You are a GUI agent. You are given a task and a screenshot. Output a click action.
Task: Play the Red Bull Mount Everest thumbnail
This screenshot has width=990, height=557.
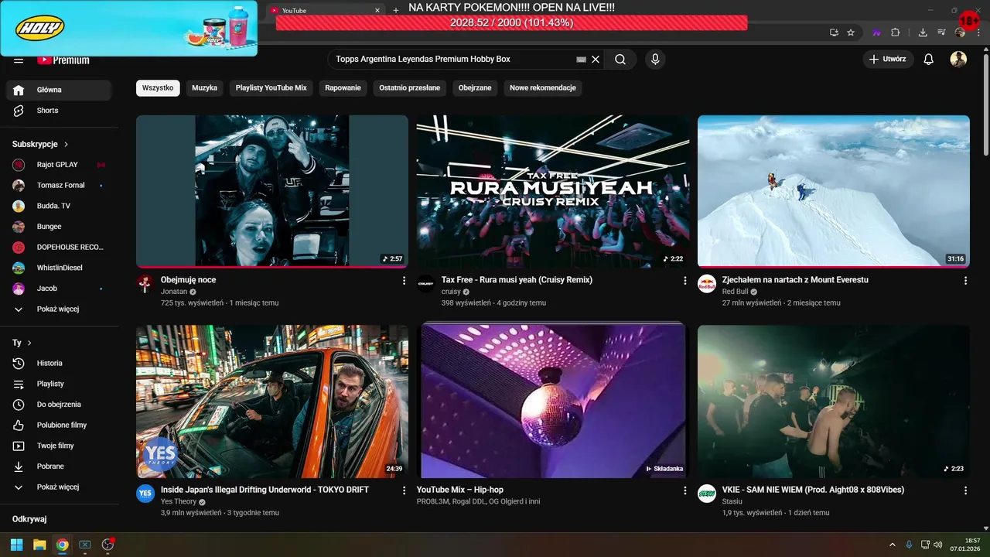coord(834,191)
